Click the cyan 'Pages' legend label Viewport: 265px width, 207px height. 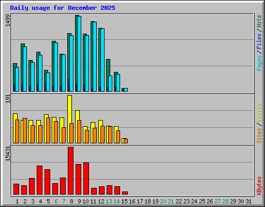259,63
